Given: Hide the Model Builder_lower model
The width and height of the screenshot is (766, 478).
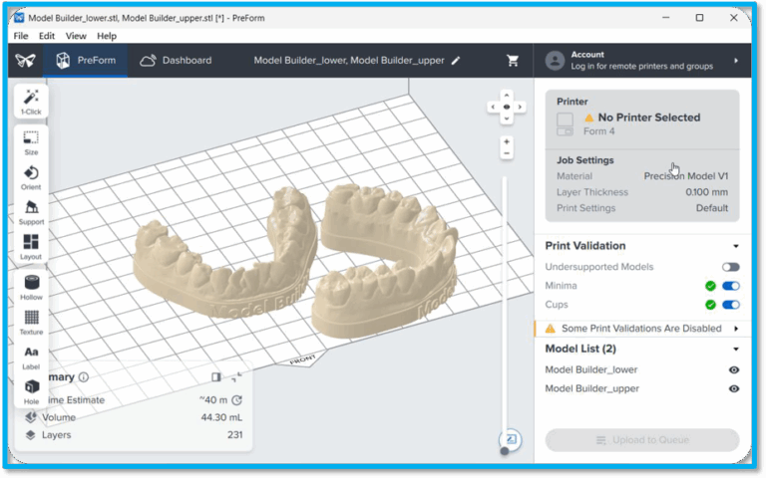Looking at the screenshot, I should pyautogui.click(x=734, y=369).
